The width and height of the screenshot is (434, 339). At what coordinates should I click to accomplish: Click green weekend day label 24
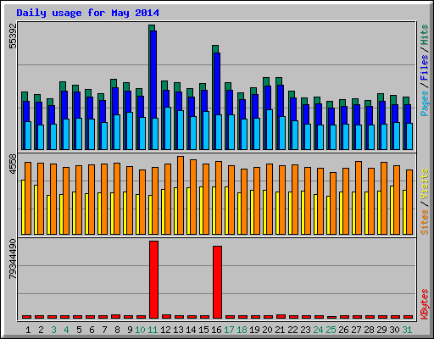pyautogui.click(x=318, y=330)
